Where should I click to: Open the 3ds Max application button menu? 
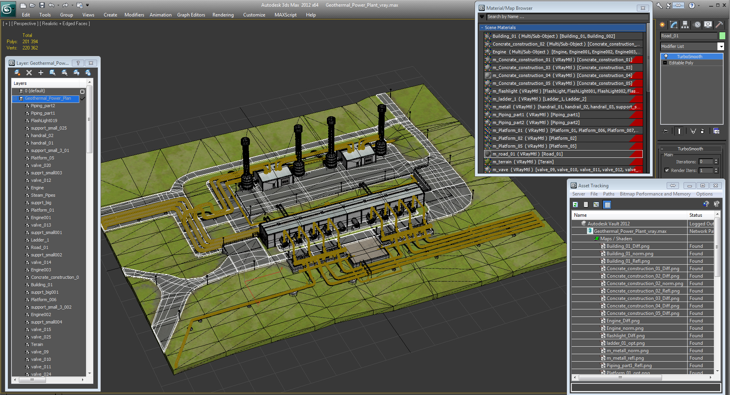coord(7,9)
